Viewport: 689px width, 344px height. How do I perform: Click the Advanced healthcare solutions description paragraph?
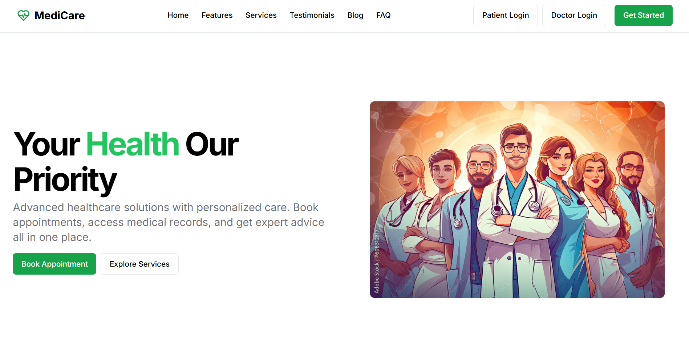coord(169,222)
